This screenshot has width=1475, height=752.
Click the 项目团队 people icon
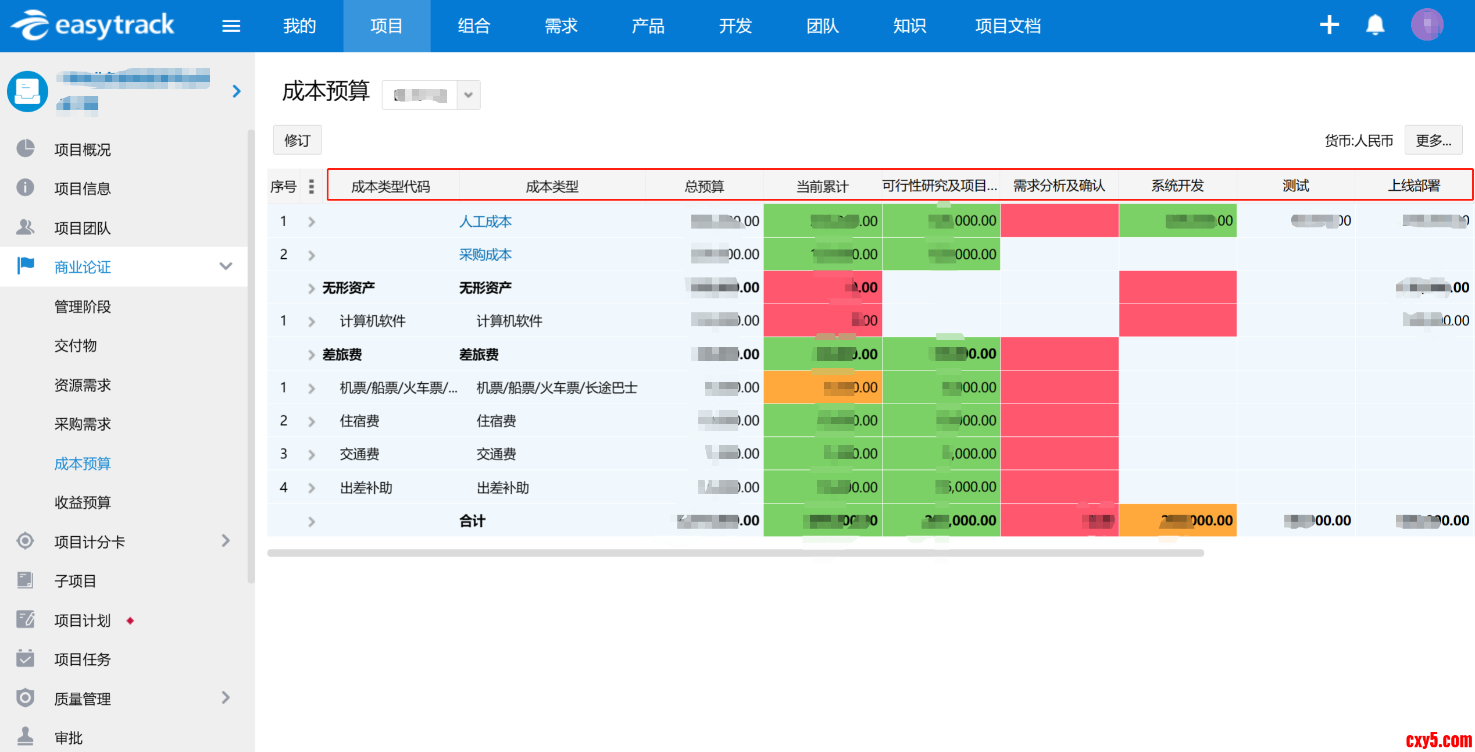point(25,227)
